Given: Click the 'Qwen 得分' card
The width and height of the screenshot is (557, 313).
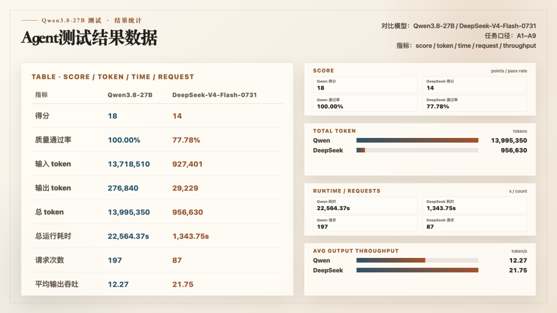Looking at the screenshot, I should (x=365, y=85).
